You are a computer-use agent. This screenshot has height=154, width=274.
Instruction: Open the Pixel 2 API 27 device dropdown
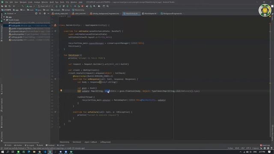pyautogui.click(x=45, y=6)
